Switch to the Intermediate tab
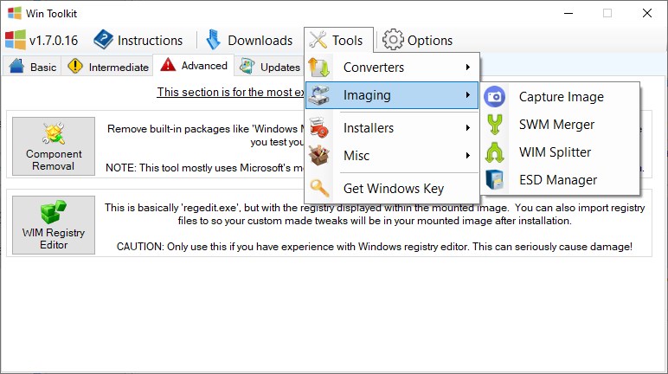This screenshot has height=374, width=668. click(x=107, y=67)
